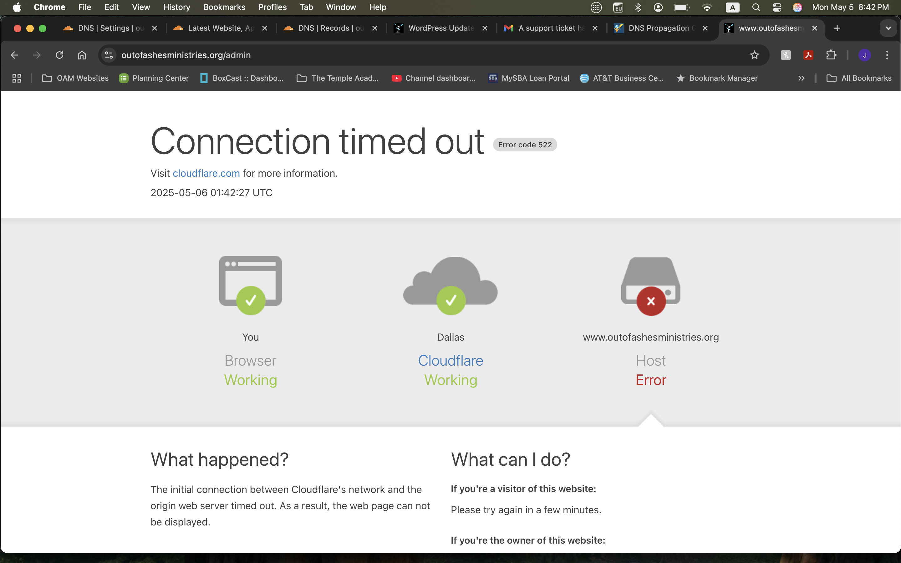
Task: Close the WordPress Update tab
Action: (485, 28)
